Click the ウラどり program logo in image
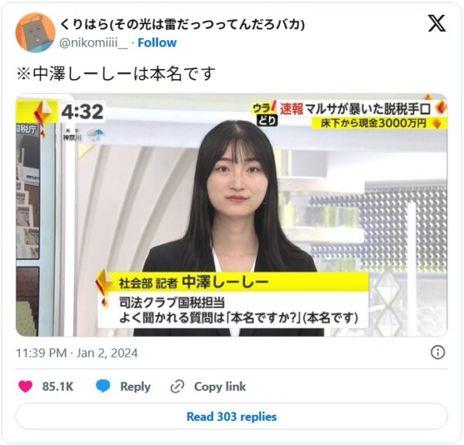This screenshot has height=445, width=464. pyautogui.click(x=264, y=115)
